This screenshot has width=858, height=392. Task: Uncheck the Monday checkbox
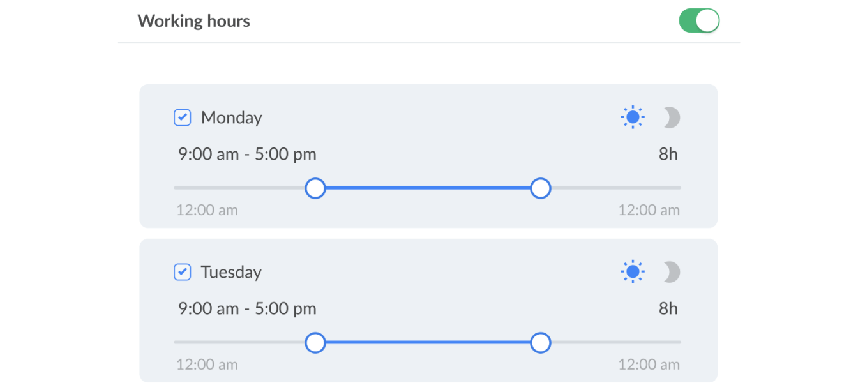click(x=183, y=117)
